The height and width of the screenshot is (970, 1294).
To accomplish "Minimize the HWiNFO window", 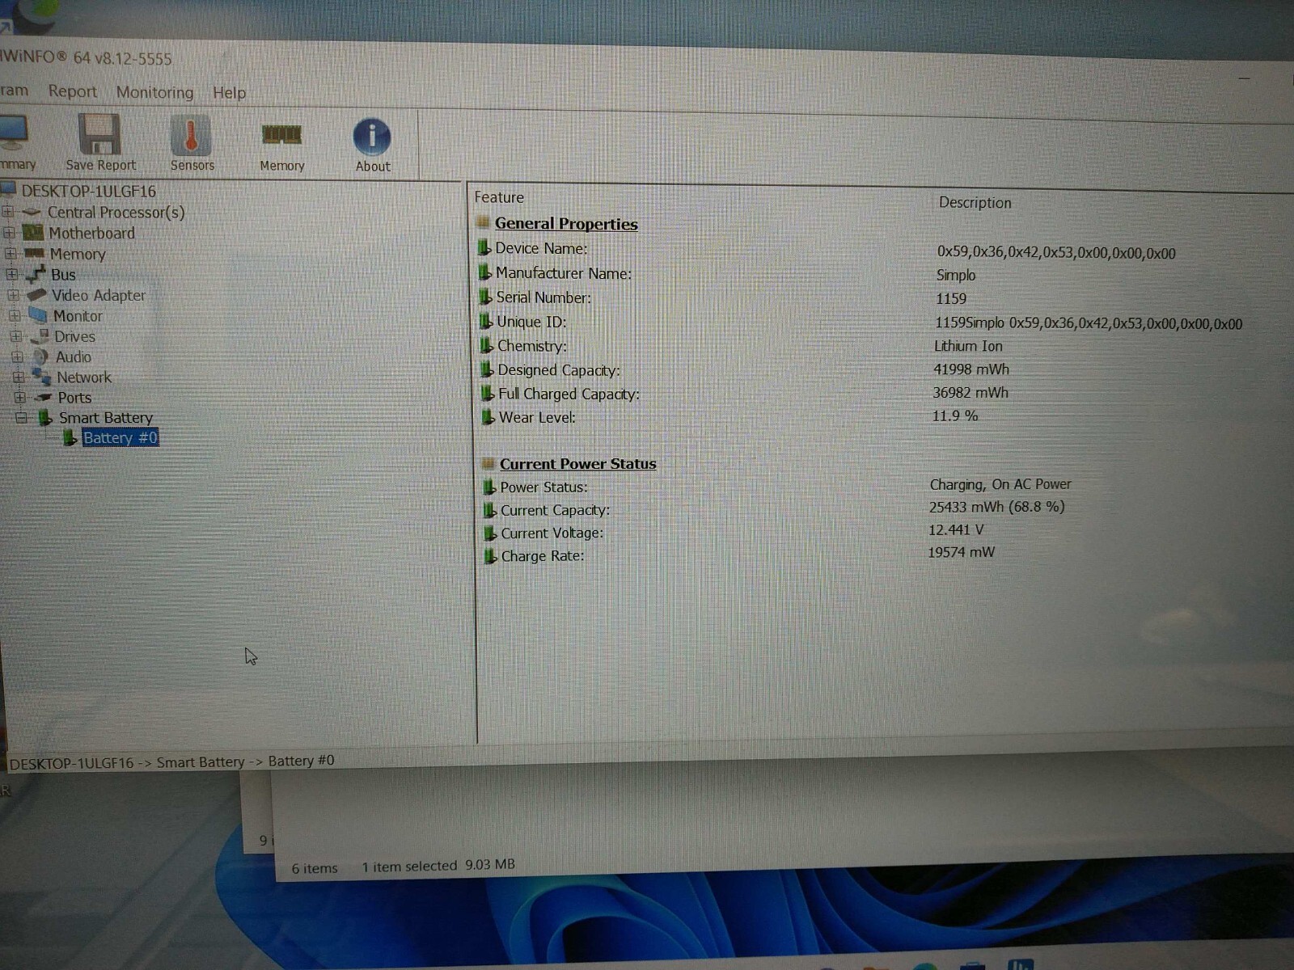I will point(1244,78).
